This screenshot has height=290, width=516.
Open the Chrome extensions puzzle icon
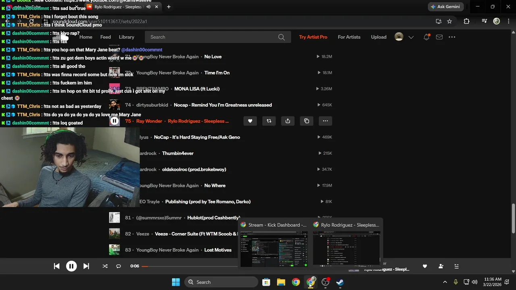pos(466,21)
